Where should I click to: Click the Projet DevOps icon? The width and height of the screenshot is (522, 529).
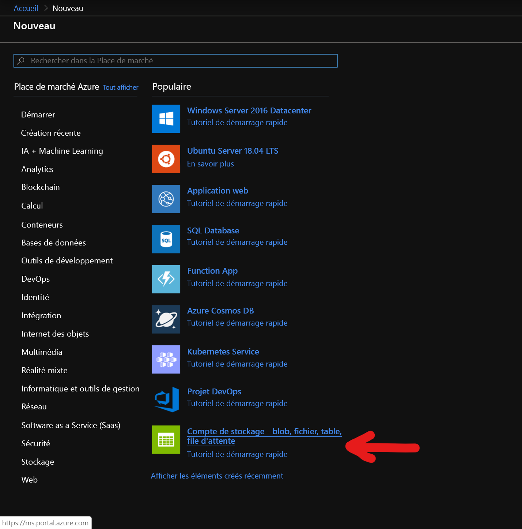166,399
